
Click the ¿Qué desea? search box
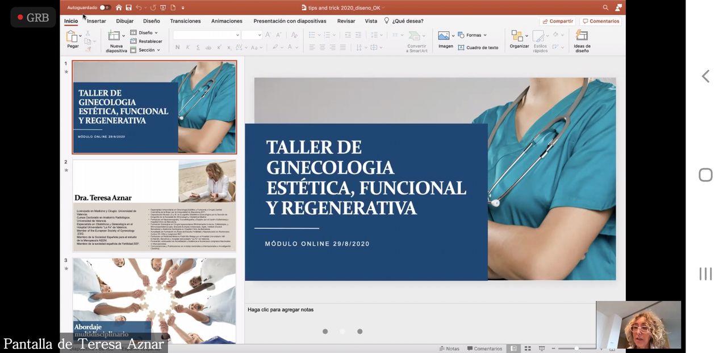coord(404,21)
